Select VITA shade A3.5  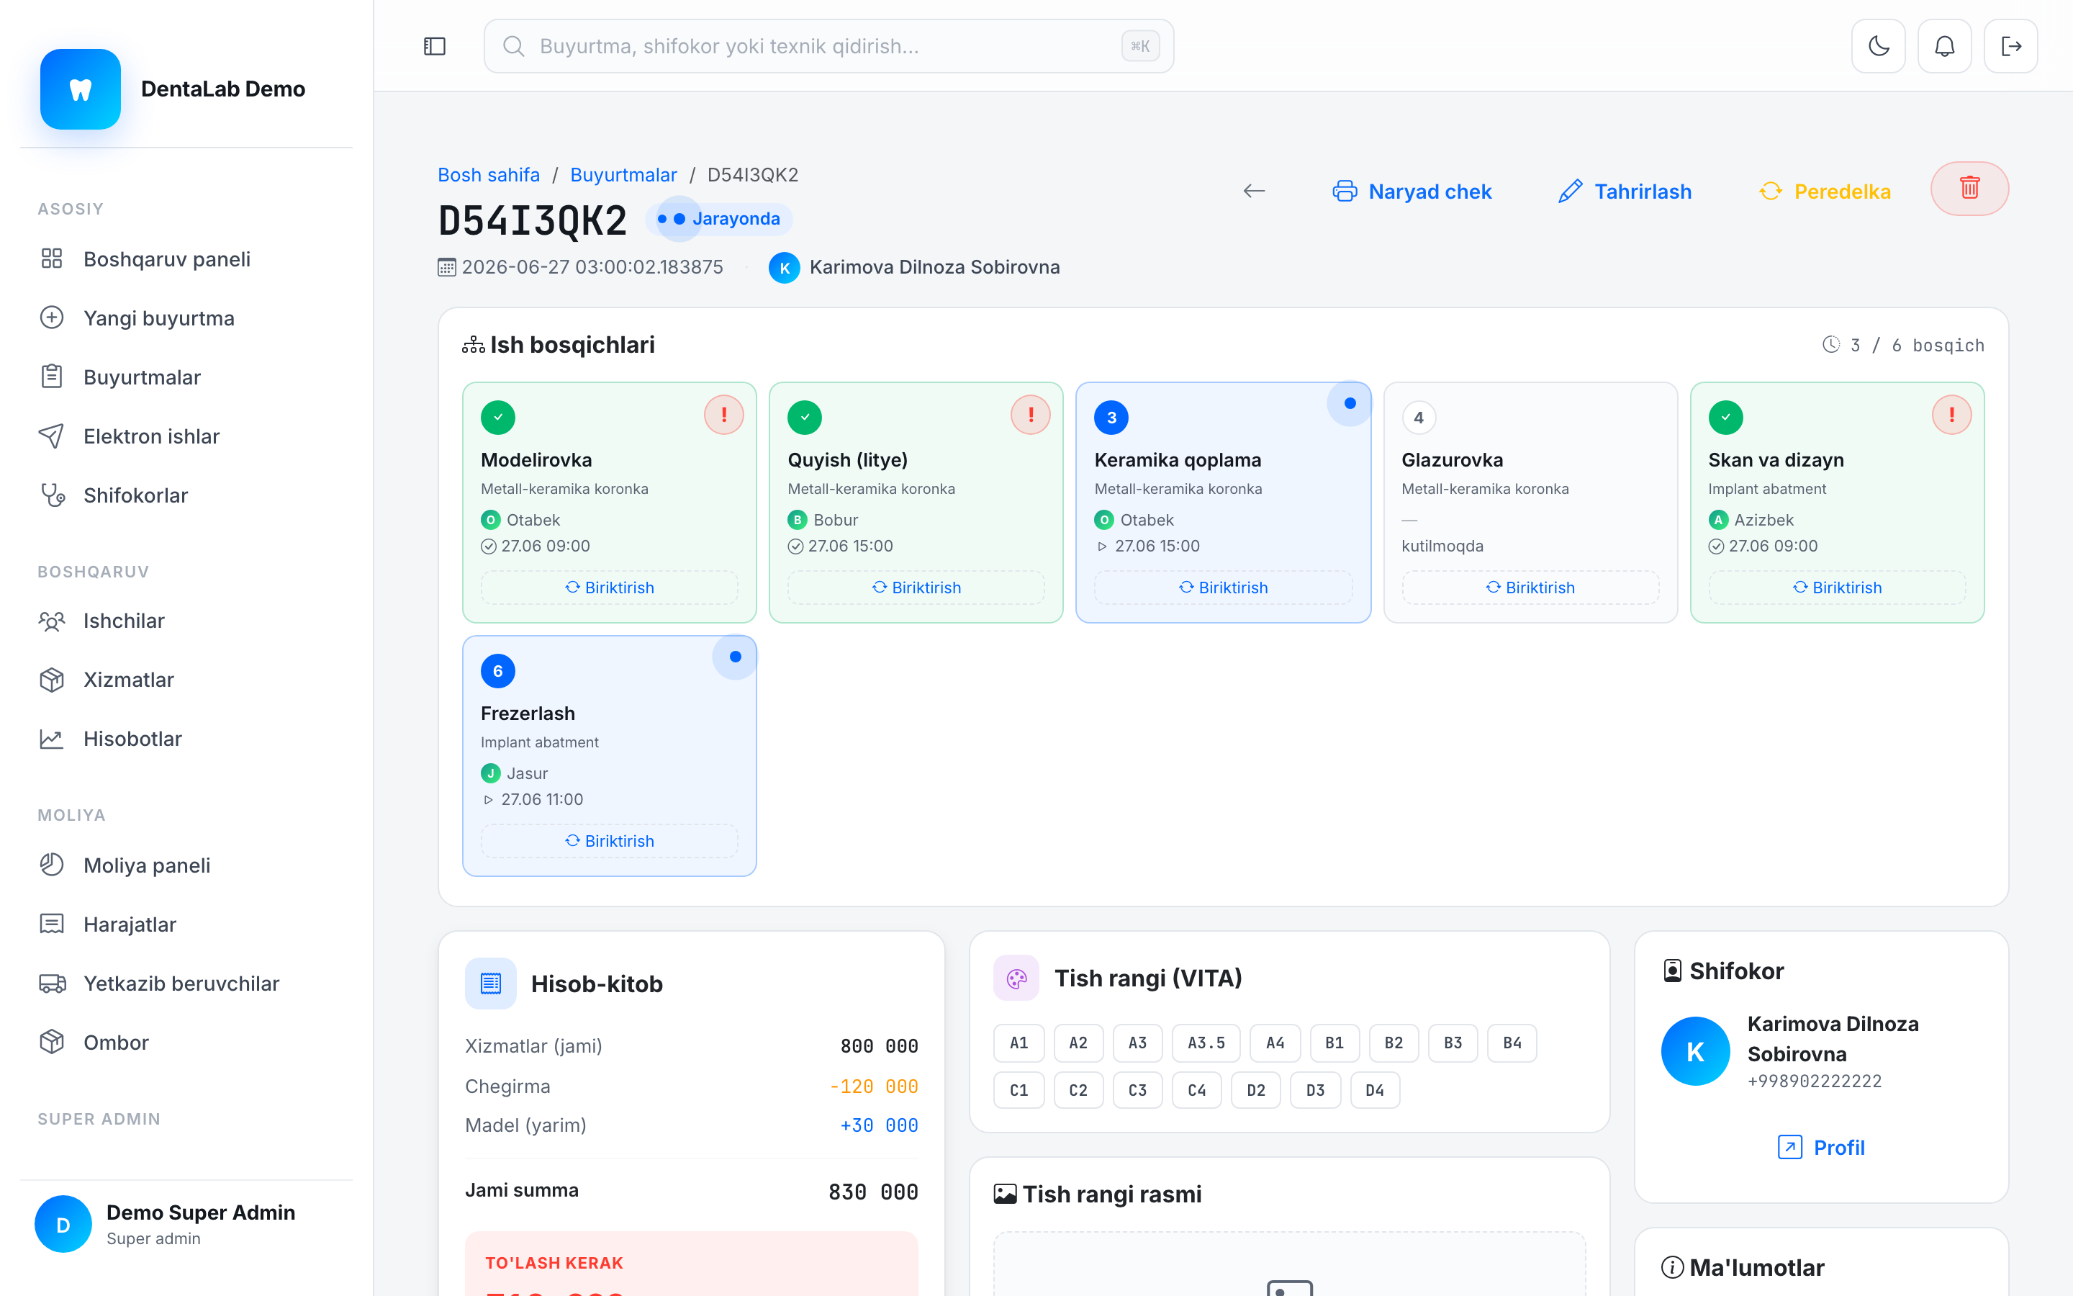click(1206, 1043)
